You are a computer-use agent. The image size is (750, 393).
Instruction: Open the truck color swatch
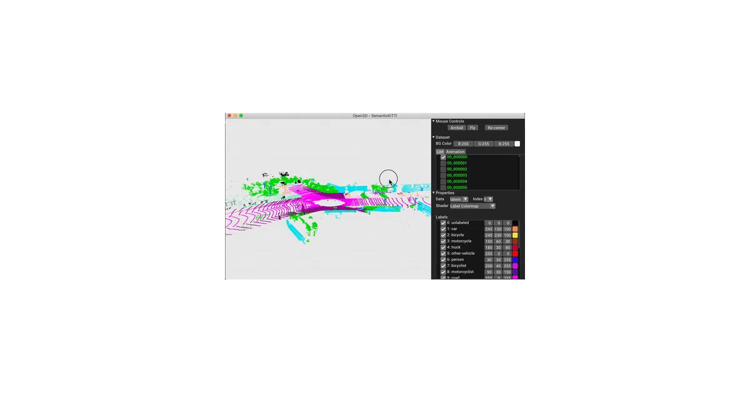click(x=515, y=248)
